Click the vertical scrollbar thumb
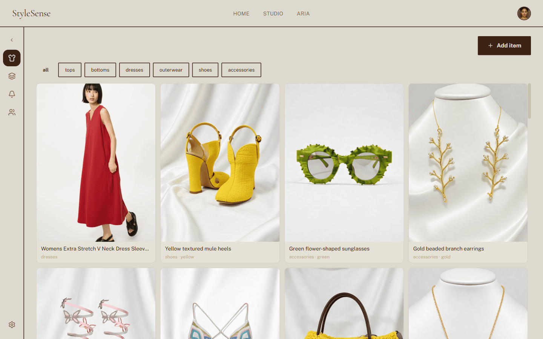 click(x=529, y=101)
